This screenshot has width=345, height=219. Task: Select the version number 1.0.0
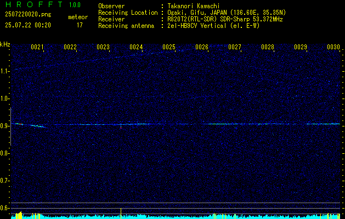(75, 5)
